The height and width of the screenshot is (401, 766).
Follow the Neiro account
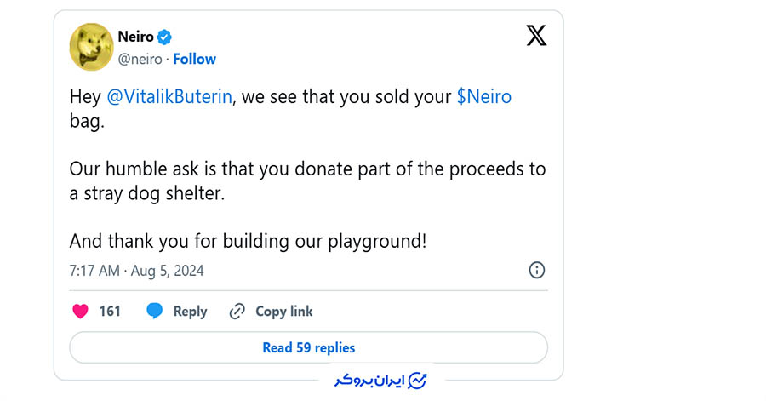click(x=195, y=59)
